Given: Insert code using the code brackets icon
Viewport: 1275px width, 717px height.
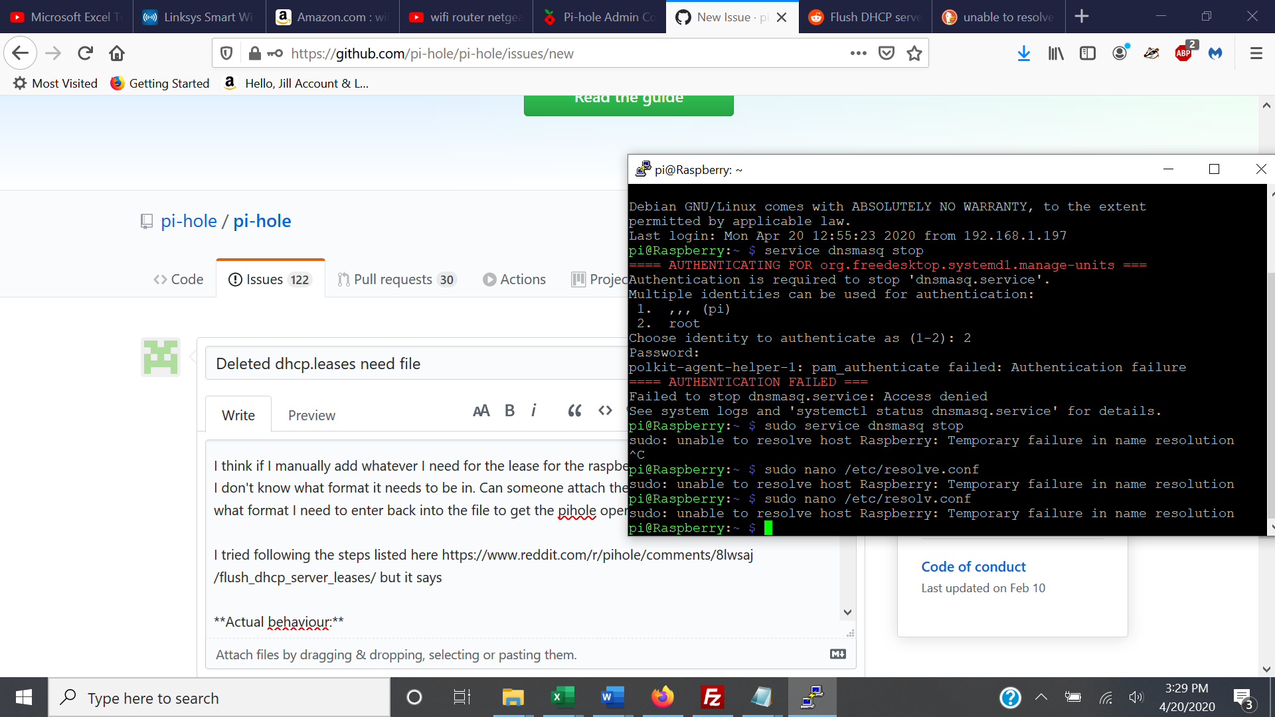Looking at the screenshot, I should click(x=604, y=410).
